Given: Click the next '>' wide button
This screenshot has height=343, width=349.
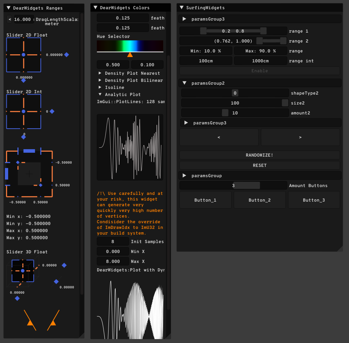Looking at the screenshot, I should [x=300, y=137].
